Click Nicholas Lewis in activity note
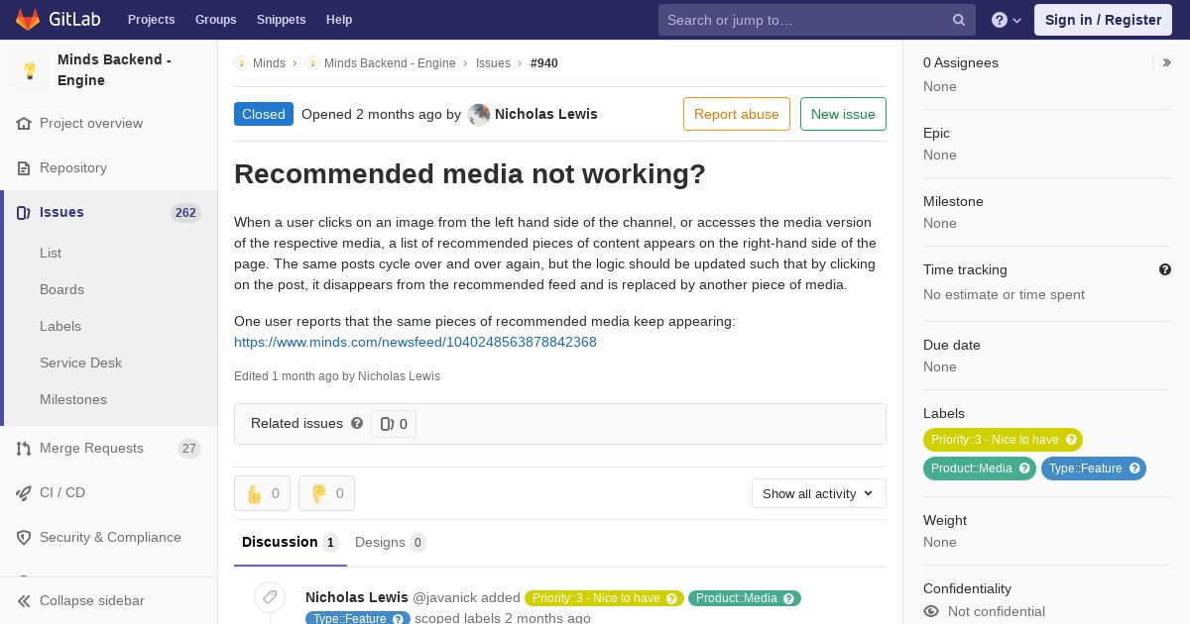This screenshot has height=624, width=1190. [357, 597]
